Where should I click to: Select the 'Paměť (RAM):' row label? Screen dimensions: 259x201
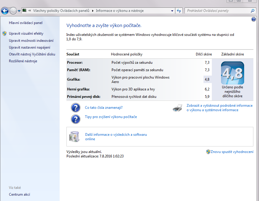click(79, 70)
